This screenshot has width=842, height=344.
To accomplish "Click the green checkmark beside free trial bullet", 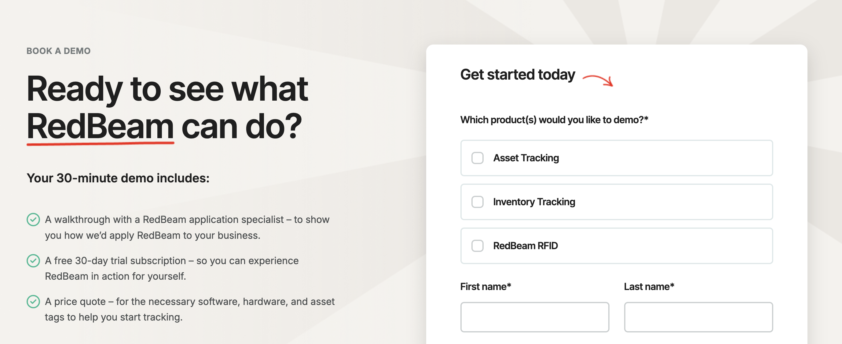I will (x=34, y=261).
